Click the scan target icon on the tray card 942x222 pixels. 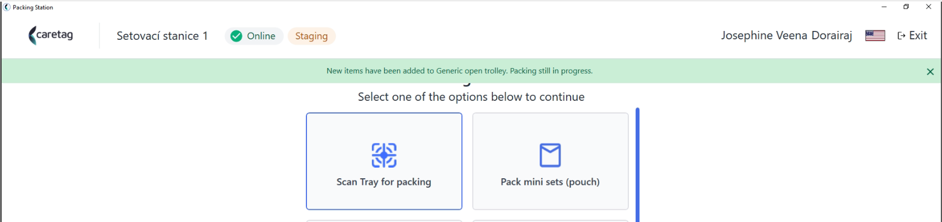[384, 155]
